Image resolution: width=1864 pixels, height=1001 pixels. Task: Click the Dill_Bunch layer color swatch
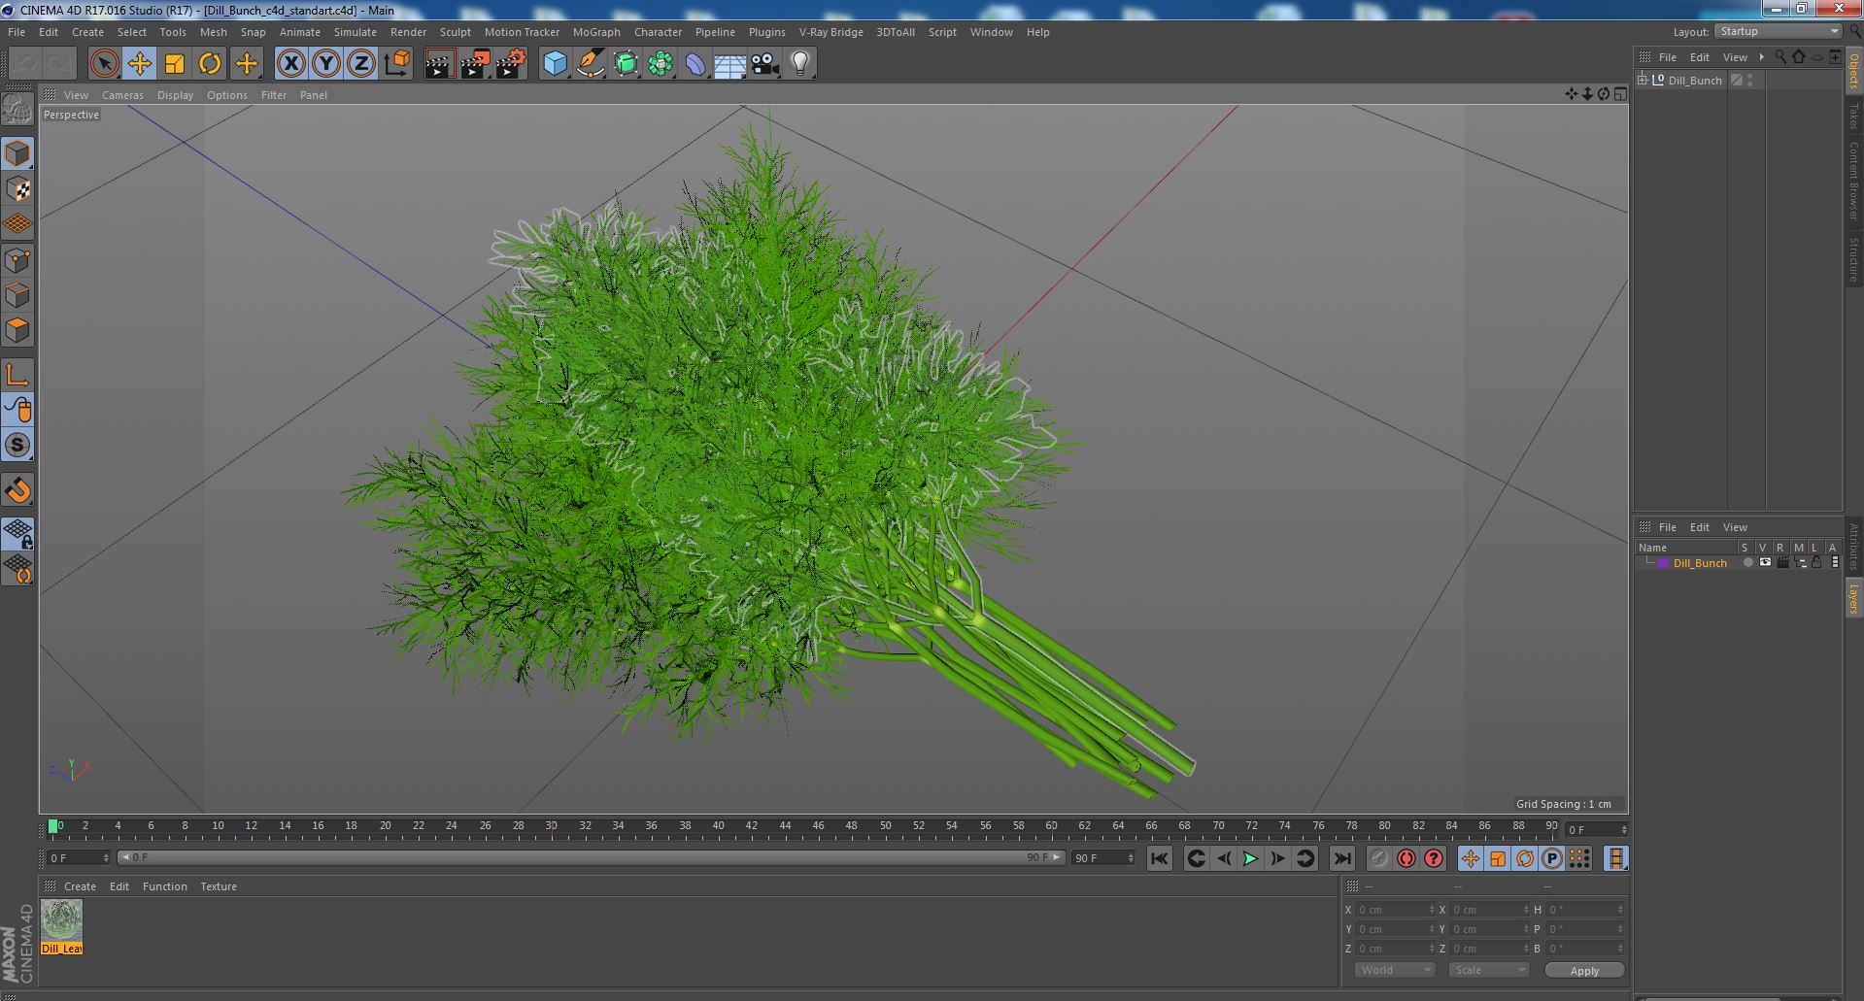click(1663, 563)
